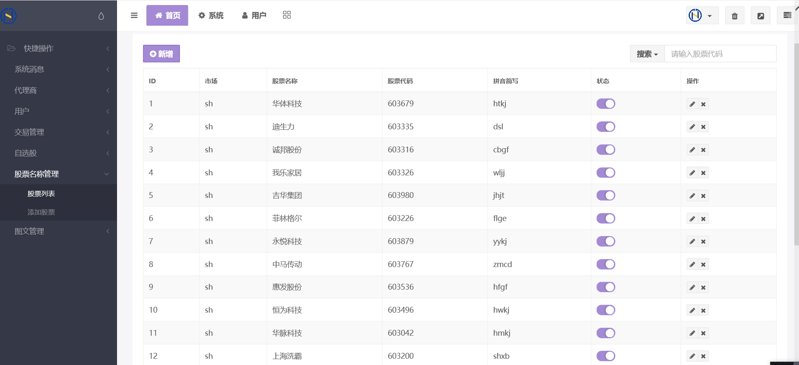
Task: Toggle status switch for 惠发股份
Action: [x=606, y=287]
